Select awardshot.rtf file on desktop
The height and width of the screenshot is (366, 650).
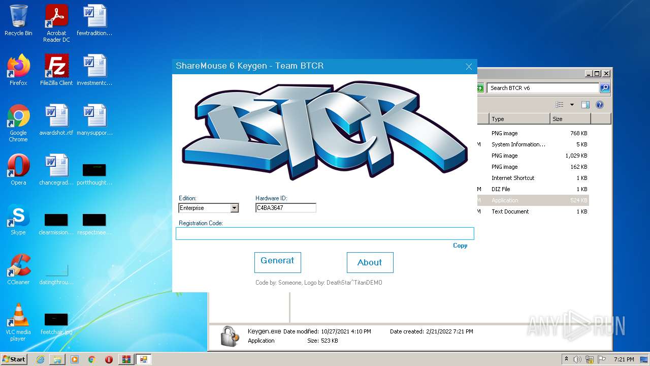(x=56, y=120)
